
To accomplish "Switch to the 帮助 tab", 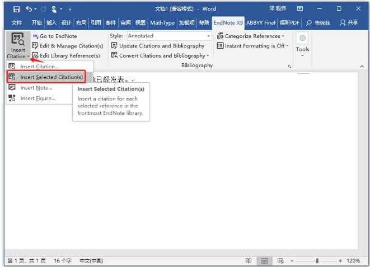I will [204, 22].
